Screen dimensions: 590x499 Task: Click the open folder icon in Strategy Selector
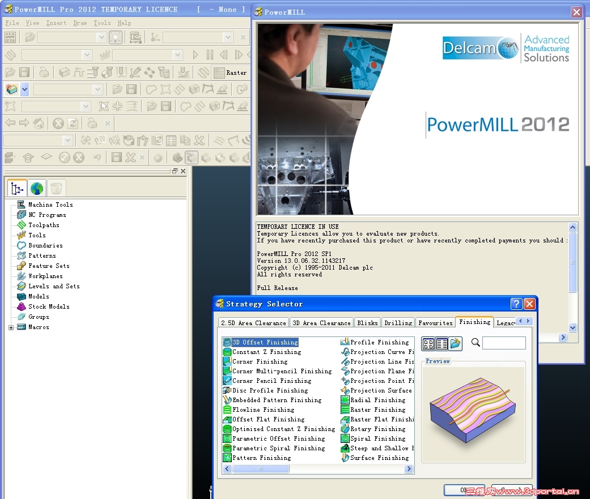(455, 343)
